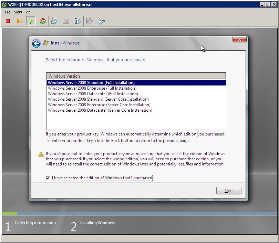Minimize the VMware console window
Image resolution: width=279 pixels, height=243 pixels.
click(262, 4)
